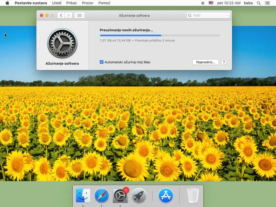276x207 pixels.
Task: Open App Store from the Dock
Action: click(166, 195)
